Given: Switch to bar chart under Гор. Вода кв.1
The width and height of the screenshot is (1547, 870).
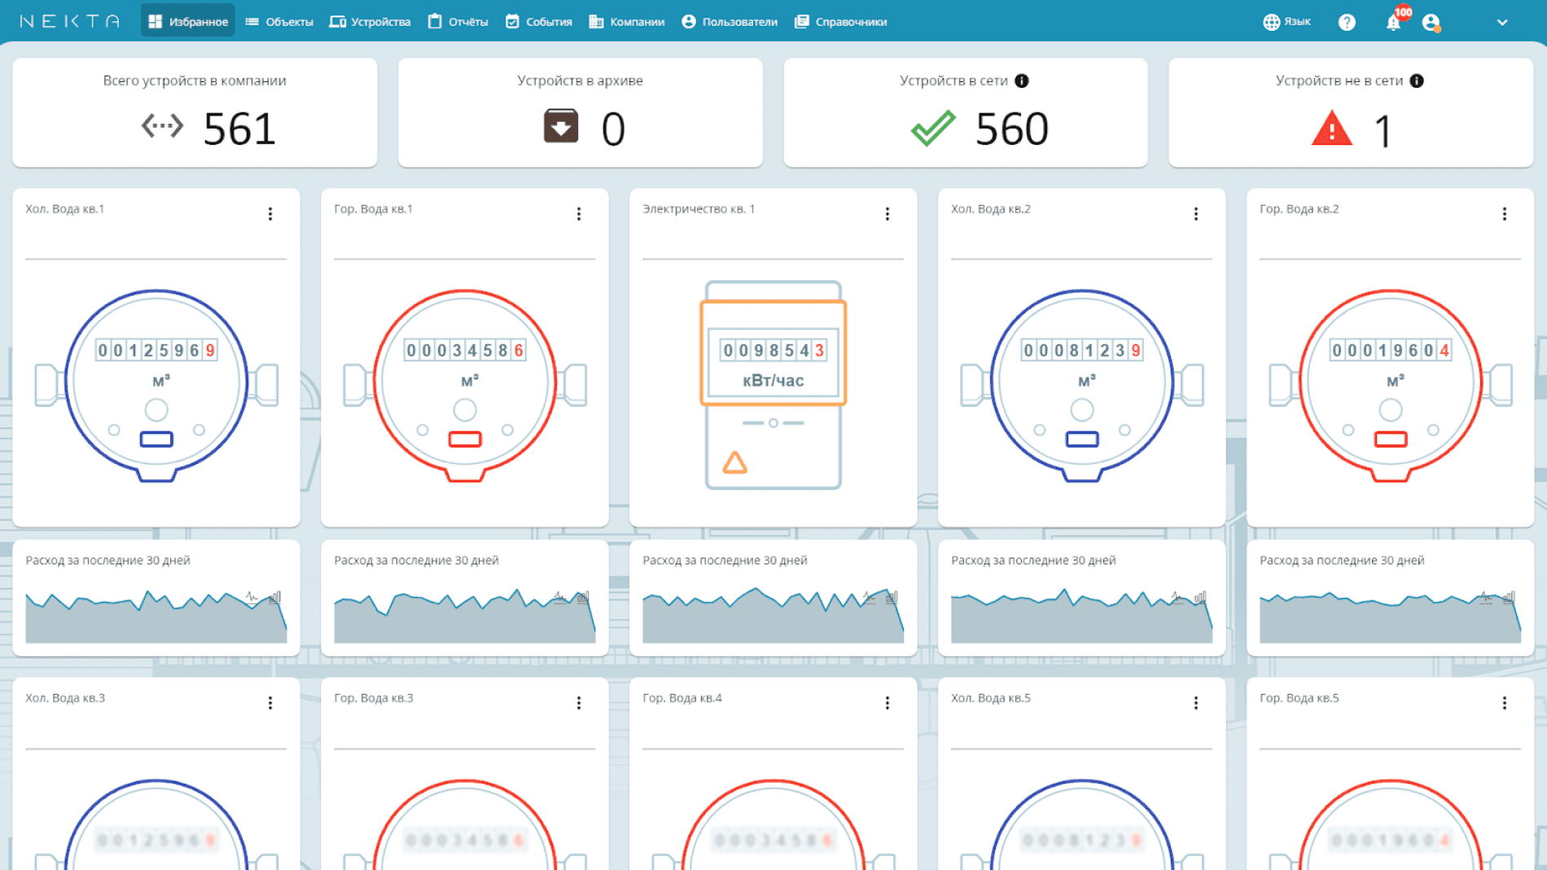Looking at the screenshot, I should [x=584, y=597].
